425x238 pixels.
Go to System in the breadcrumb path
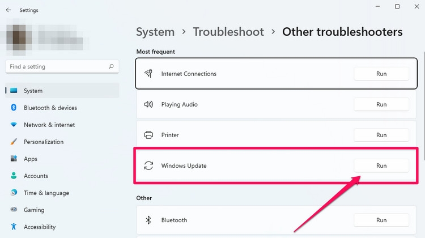click(155, 32)
